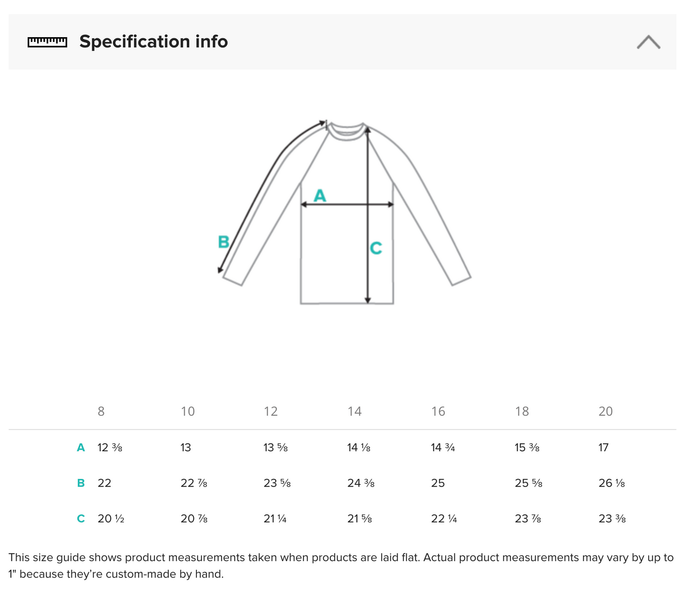Select size 8 column header
Image resolution: width=689 pixels, height=603 pixels.
pyautogui.click(x=101, y=411)
